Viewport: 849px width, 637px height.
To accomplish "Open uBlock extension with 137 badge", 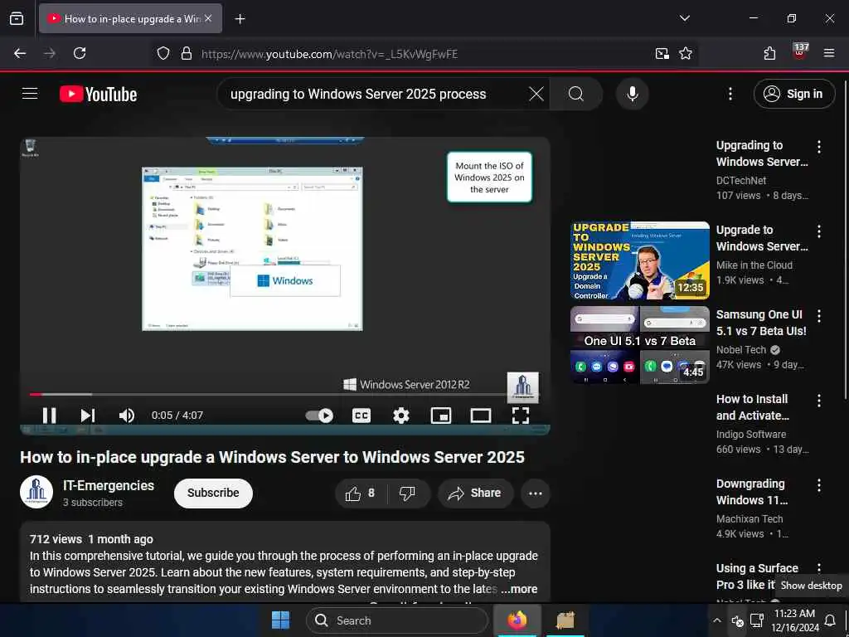I will click(x=800, y=52).
